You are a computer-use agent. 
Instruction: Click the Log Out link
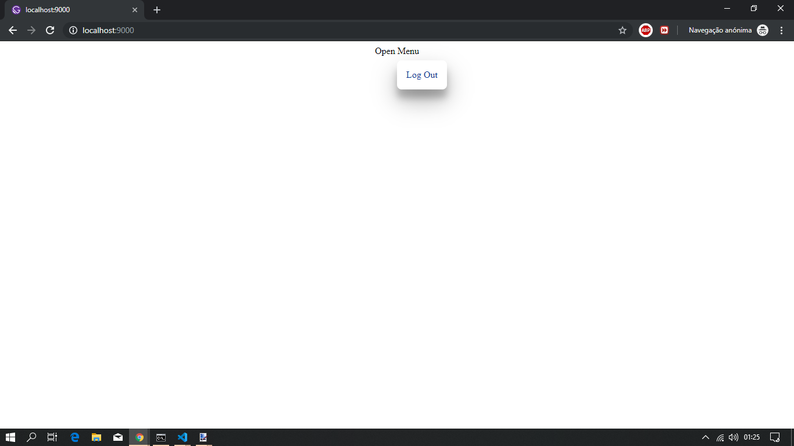[422, 75]
